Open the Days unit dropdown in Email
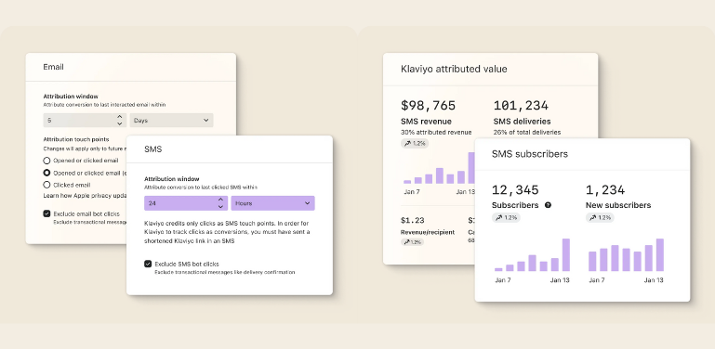The width and height of the screenshot is (715, 349). [x=171, y=121]
